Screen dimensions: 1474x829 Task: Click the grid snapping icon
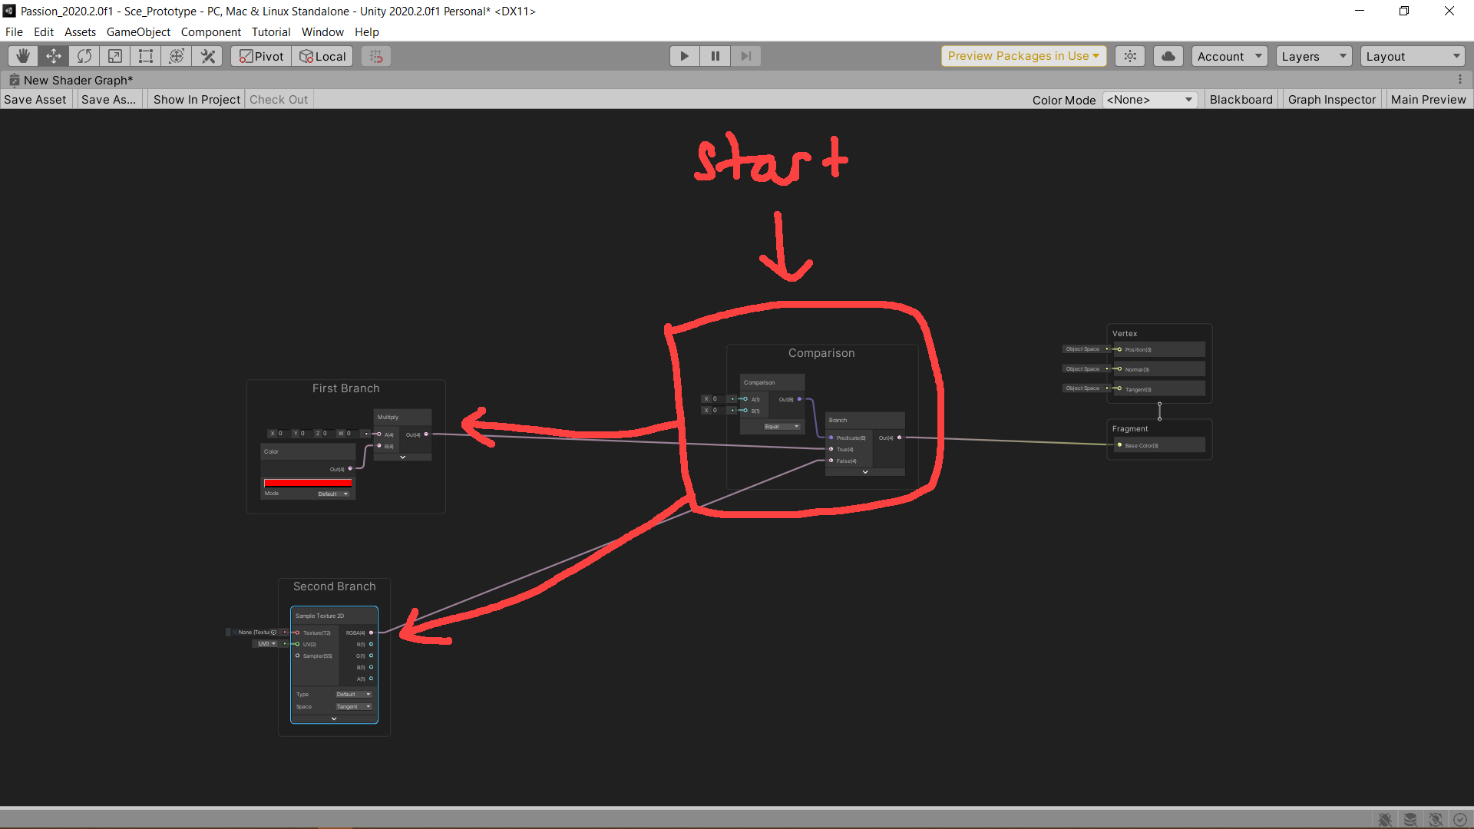pyautogui.click(x=376, y=55)
